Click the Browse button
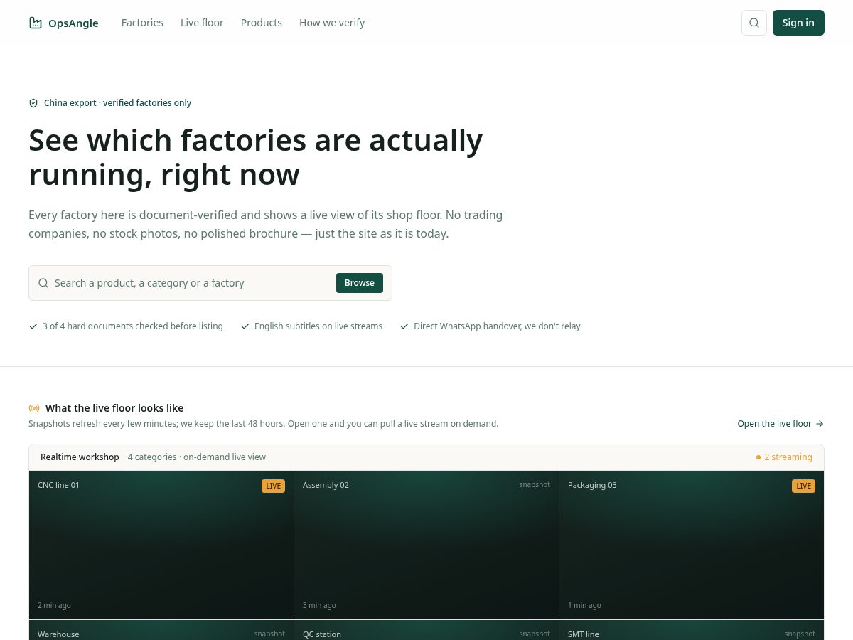853x640 pixels. [360, 283]
